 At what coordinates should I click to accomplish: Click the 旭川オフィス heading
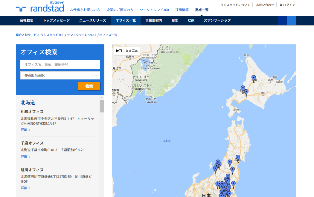point(32,170)
